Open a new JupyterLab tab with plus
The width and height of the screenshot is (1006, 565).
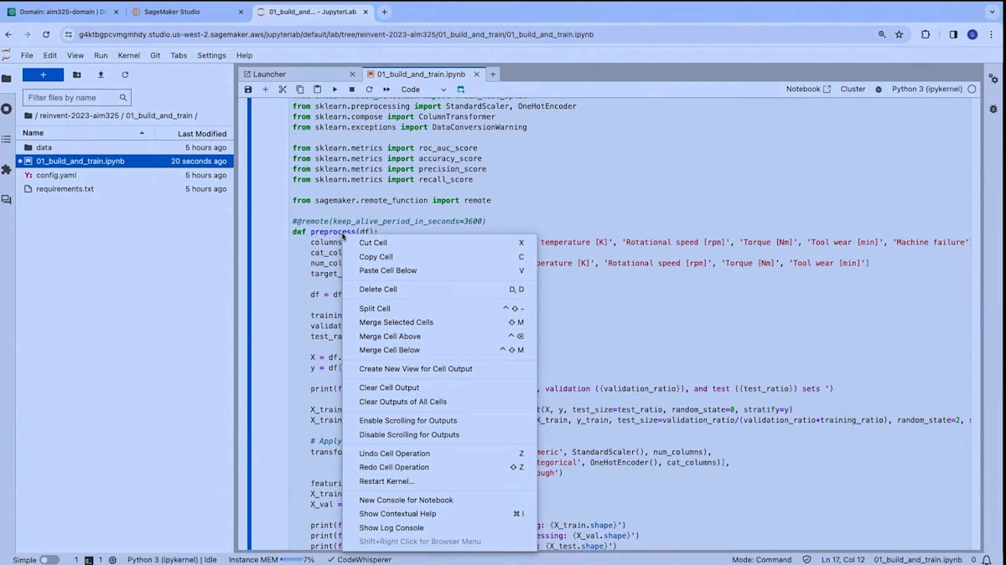[493, 74]
